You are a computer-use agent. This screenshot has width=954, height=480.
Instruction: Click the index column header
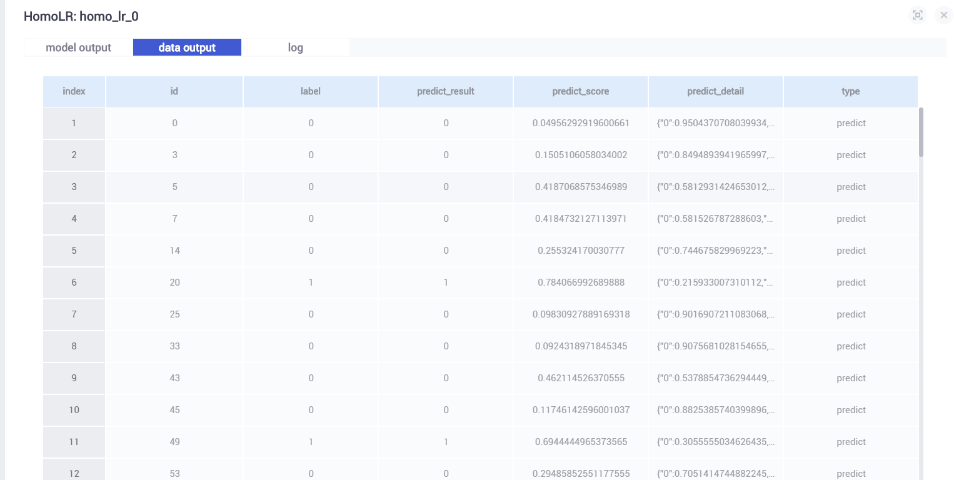coord(74,91)
